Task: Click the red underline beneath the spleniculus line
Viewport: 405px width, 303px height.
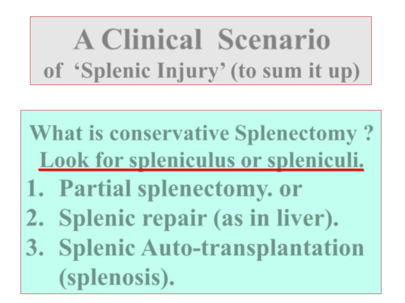Action: (201, 169)
